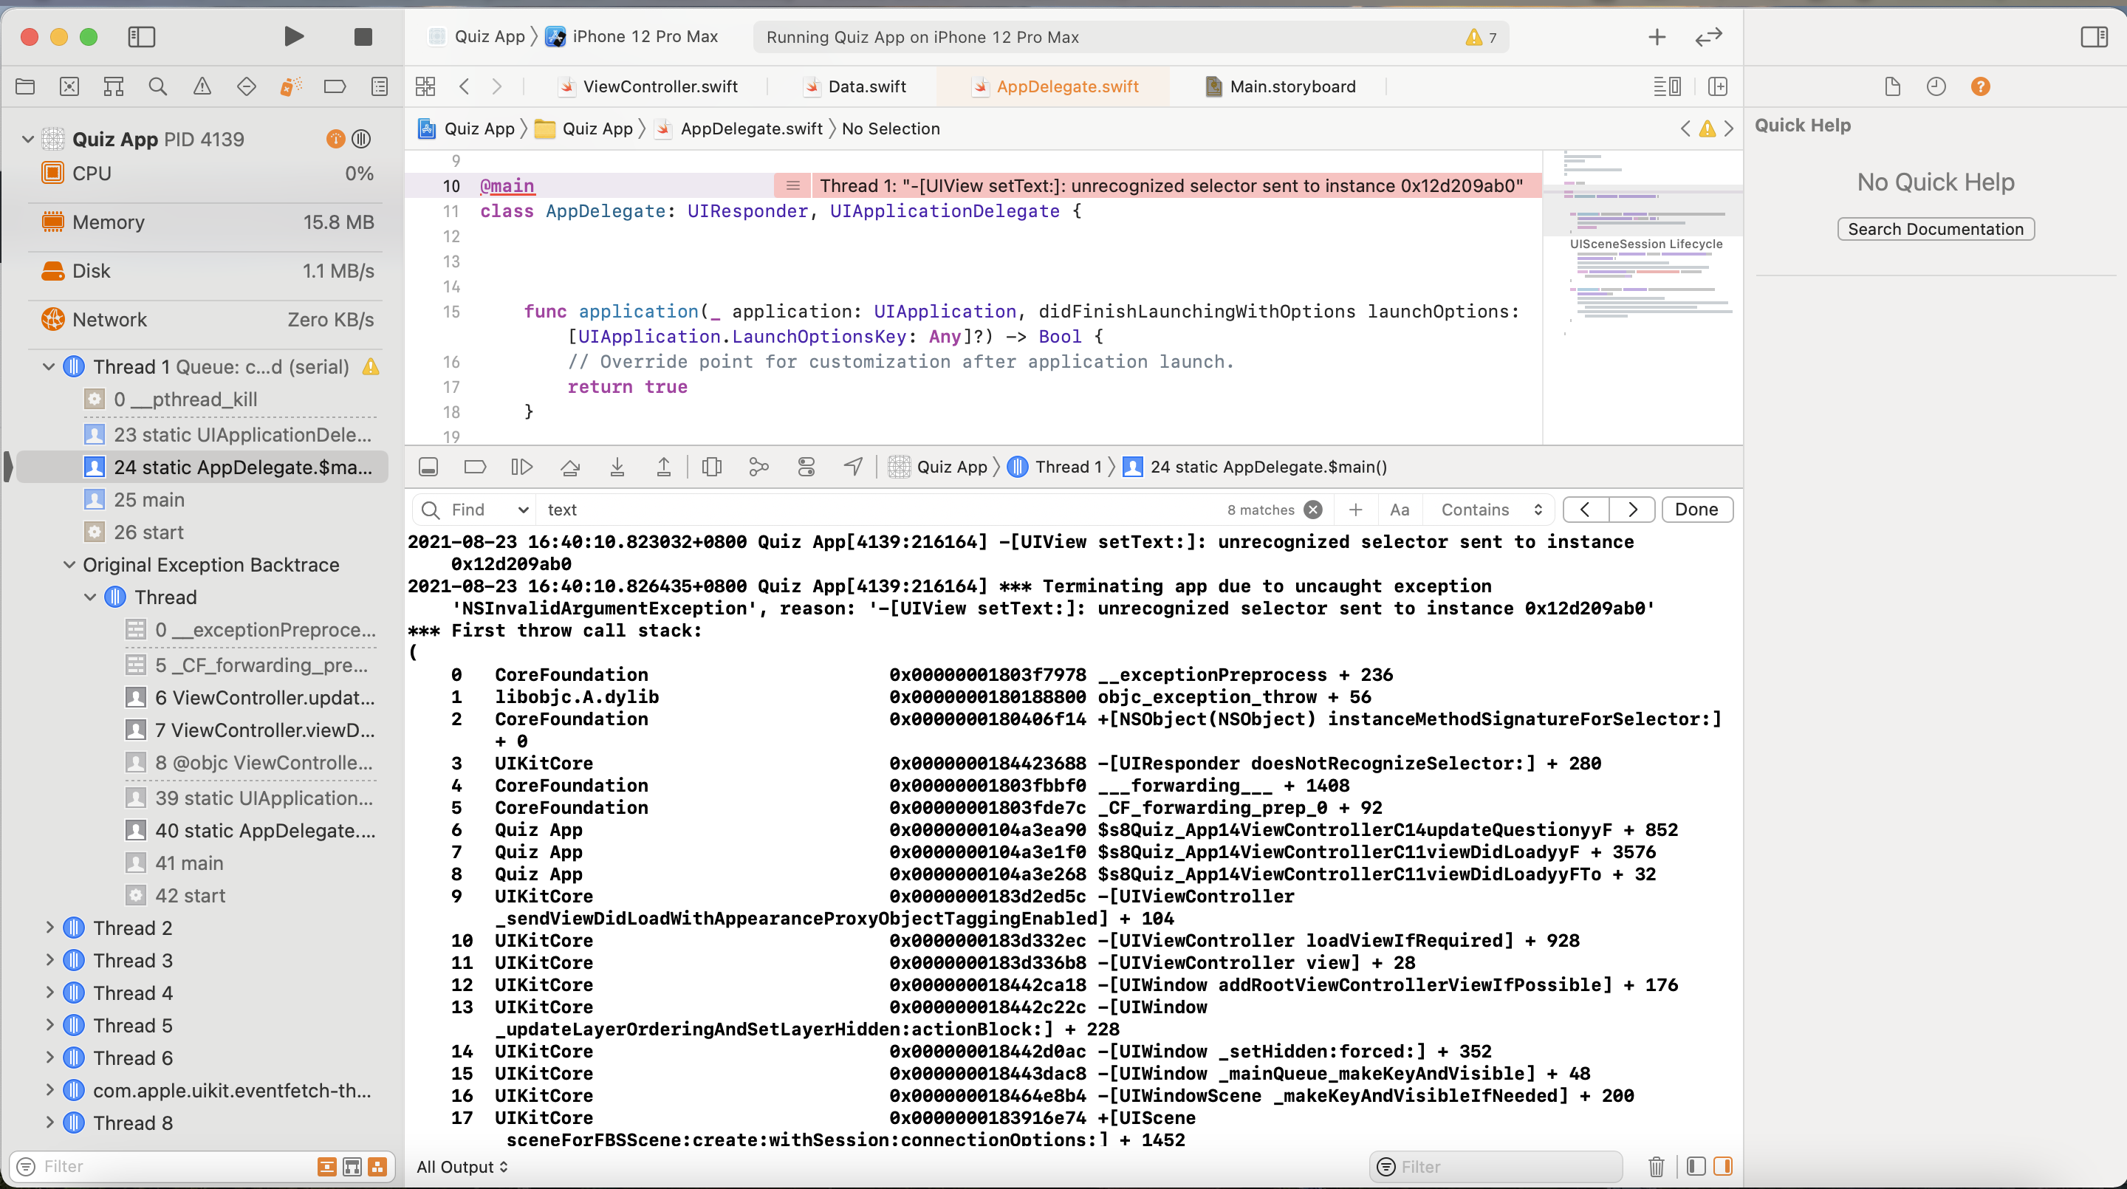Show the History inspector

click(1936, 86)
